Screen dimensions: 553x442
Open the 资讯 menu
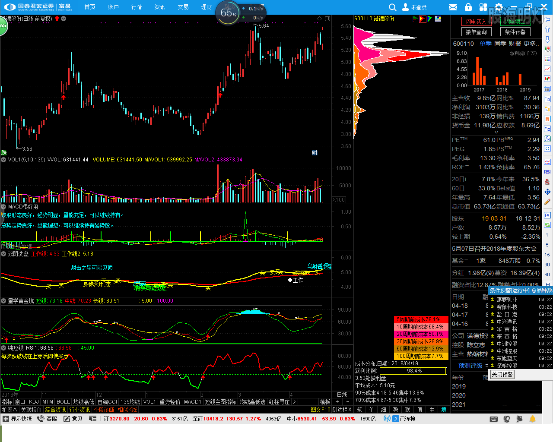coord(160,7)
